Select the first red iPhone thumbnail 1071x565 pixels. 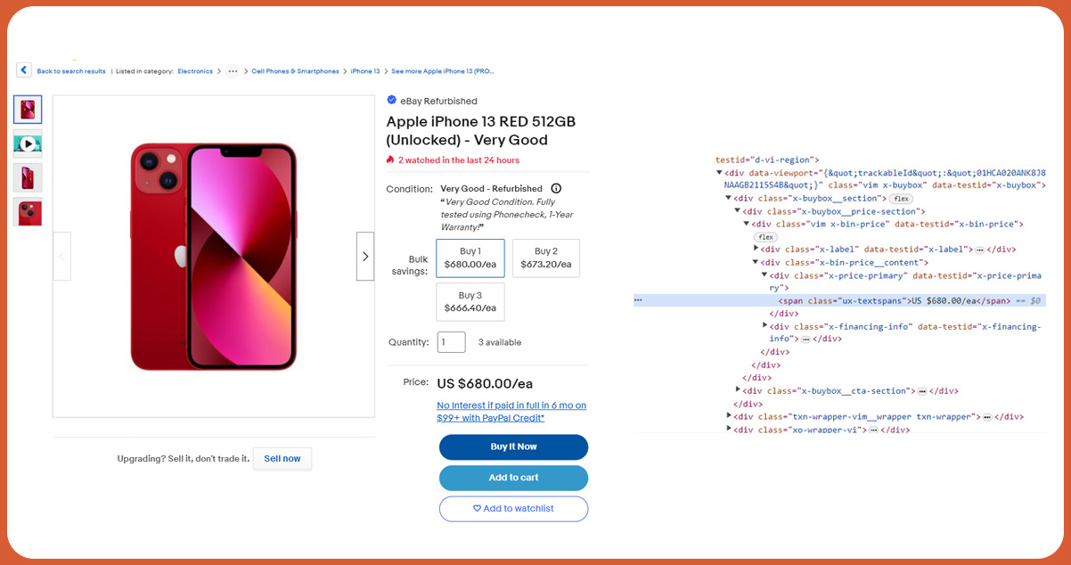point(28,110)
